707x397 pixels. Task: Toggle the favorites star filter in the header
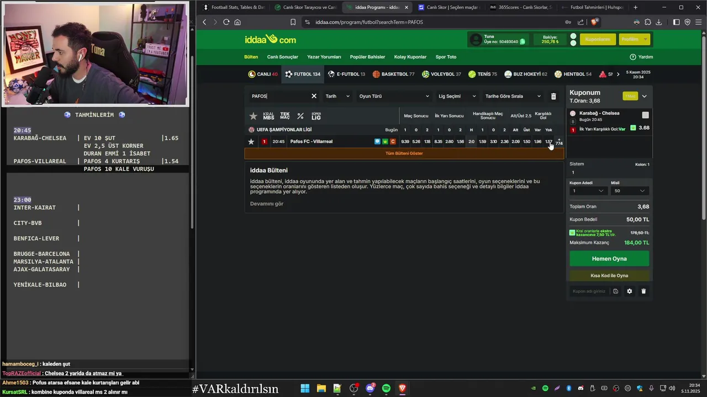tap(253, 116)
